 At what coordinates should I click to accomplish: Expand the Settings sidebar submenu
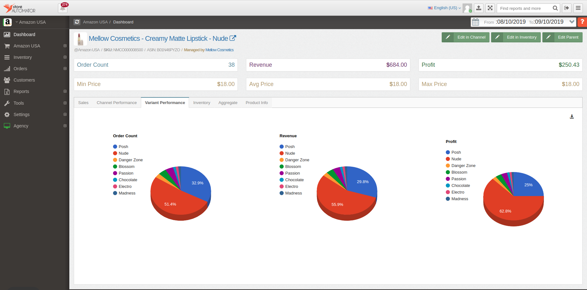click(x=65, y=114)
